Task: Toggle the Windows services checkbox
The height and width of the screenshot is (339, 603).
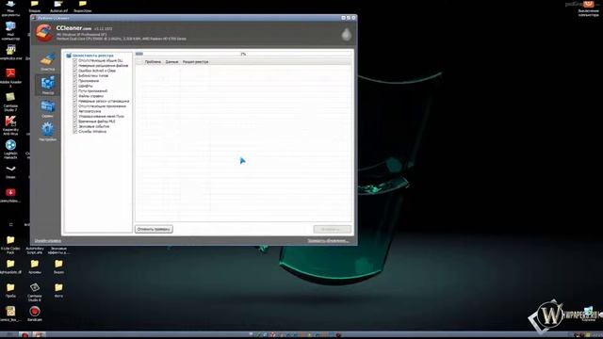Action: click(75, 132)
